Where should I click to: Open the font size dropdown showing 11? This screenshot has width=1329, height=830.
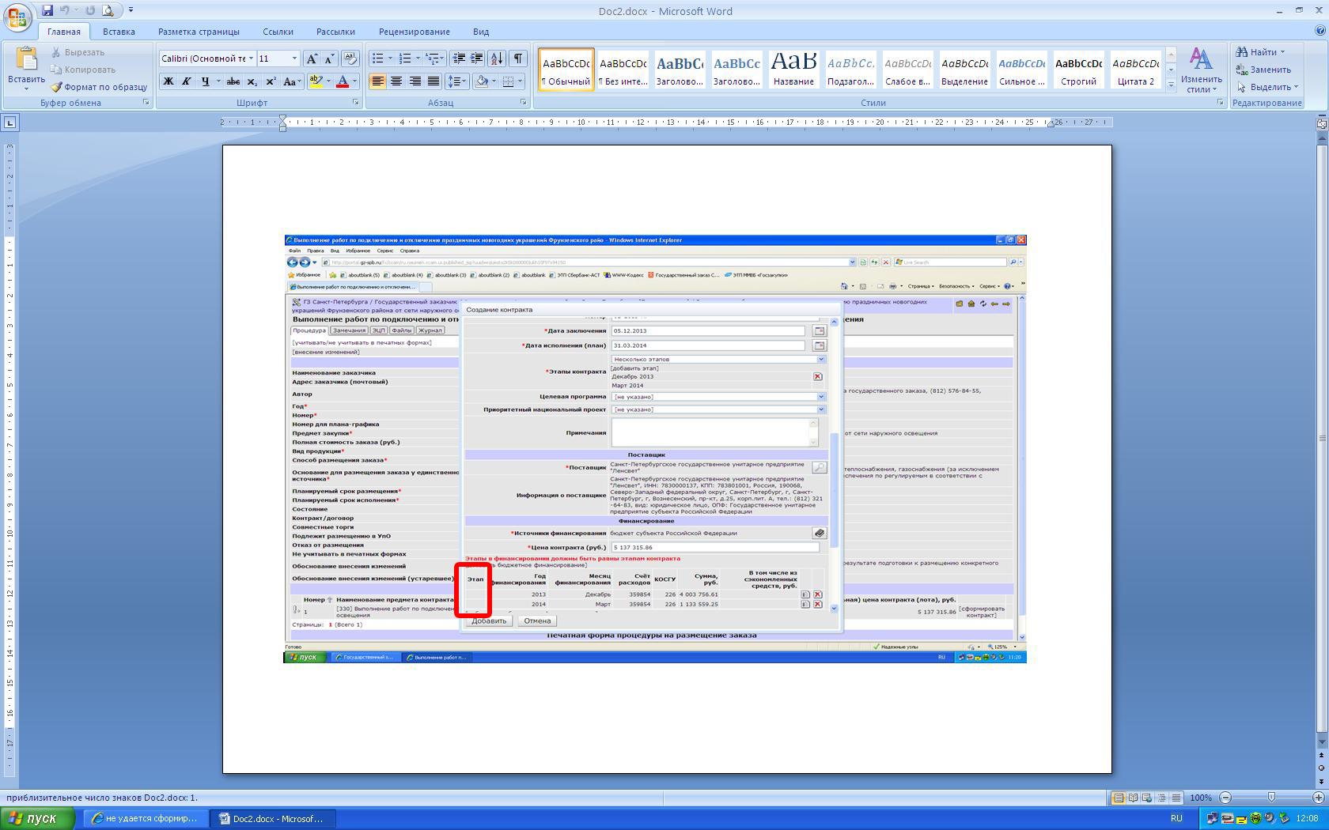(x=294, y=58)
